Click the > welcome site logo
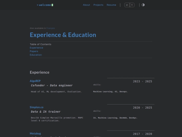The width and height of the screenshot is (182, 137). coord(45,5)
